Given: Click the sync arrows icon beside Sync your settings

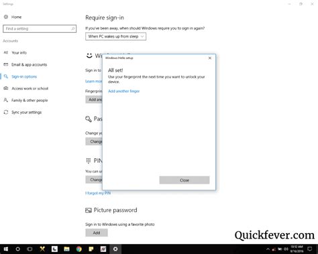Looking at the screenshot, I should [x=6, y=112].
